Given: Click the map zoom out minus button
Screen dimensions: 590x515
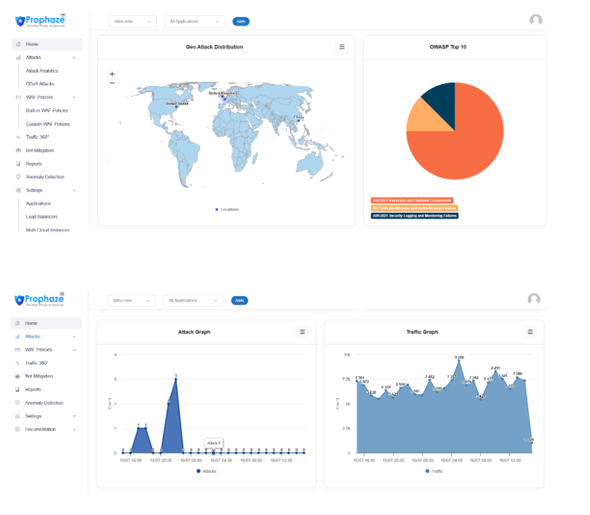Looking at the screenshot, I should pyautogui.click(x=112, y=83).
